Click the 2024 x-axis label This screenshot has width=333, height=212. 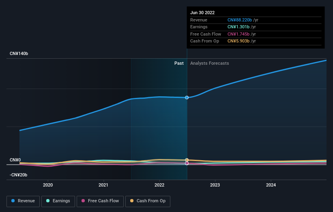pos(271,185)
